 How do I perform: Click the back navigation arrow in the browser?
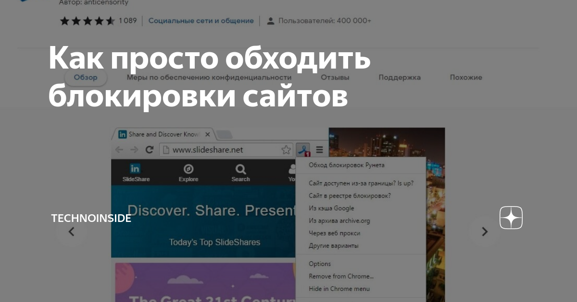(x=119, y=150)
